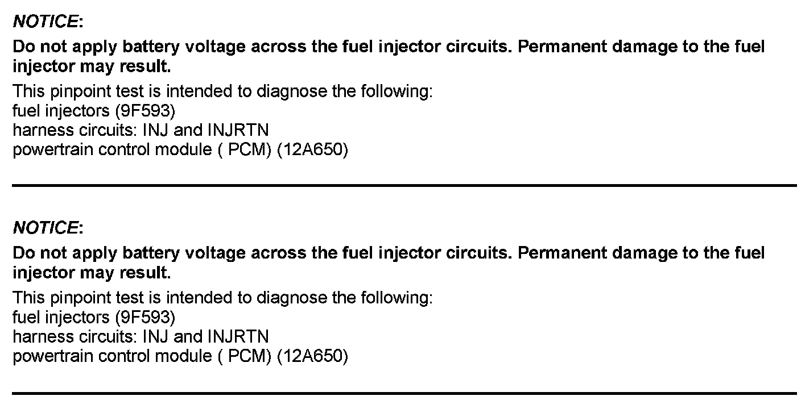Click part number 9F593 in the lower block
Screen dimensions: 801x400
144,316
